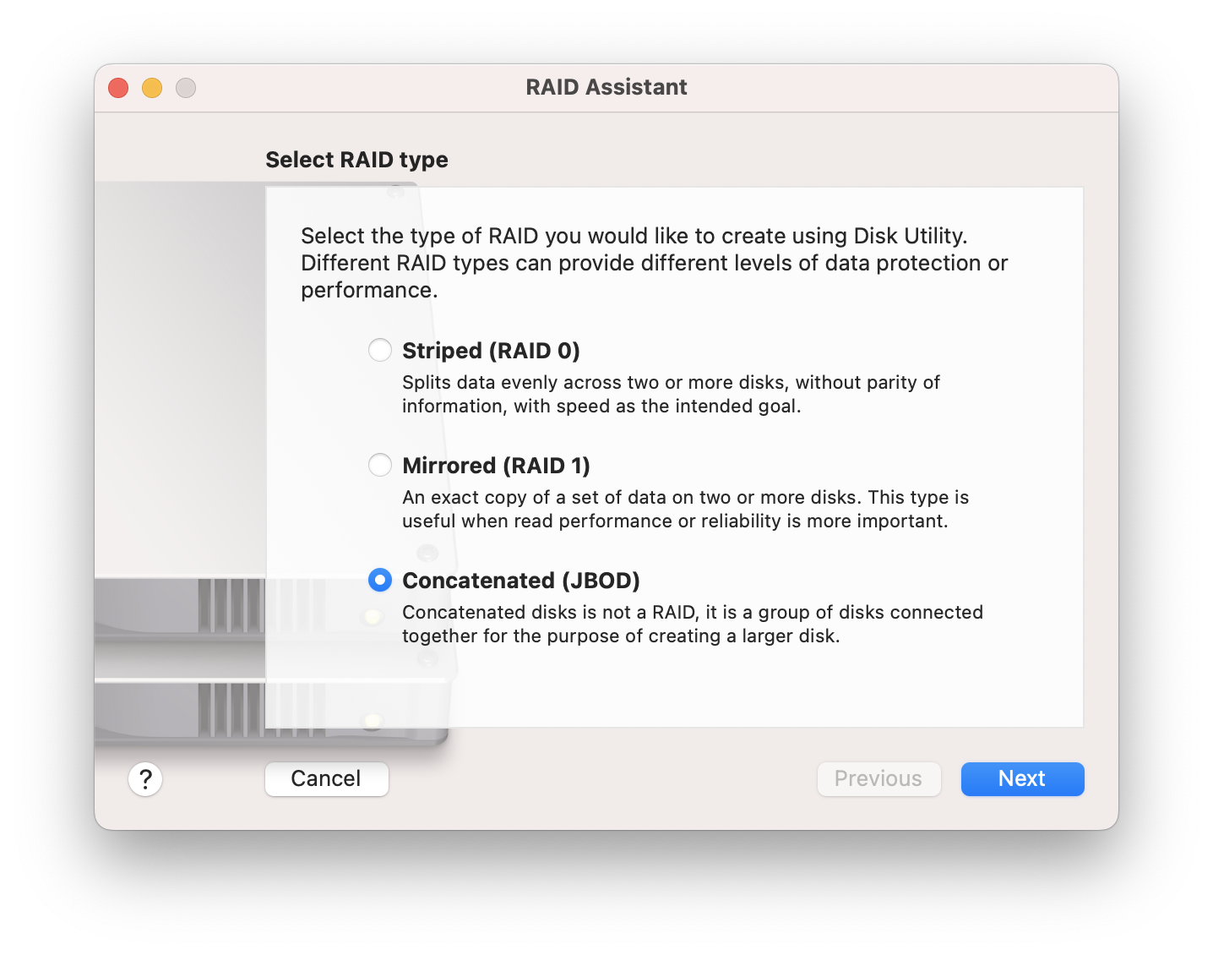Click the Concatenated (JBOD) option title

(521, 581)
